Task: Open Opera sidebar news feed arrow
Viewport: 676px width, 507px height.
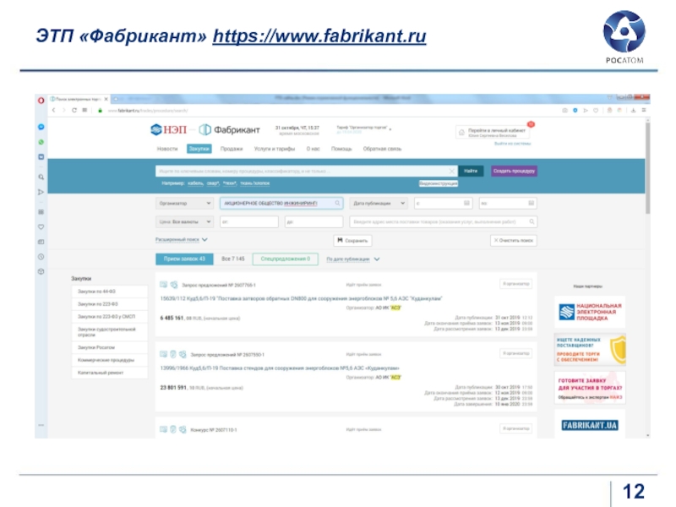Action: click(41, 192)
